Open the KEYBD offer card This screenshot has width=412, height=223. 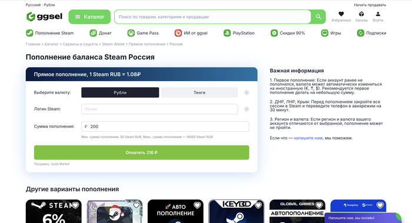pos(237,211)
